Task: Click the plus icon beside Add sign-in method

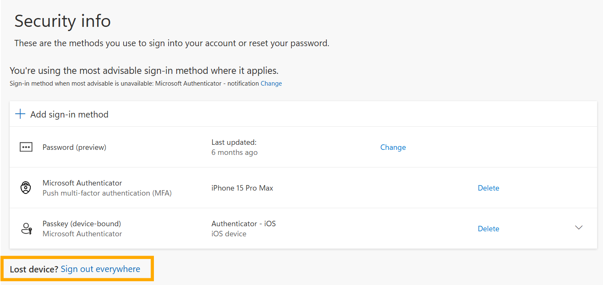Action: pos(20,114)
